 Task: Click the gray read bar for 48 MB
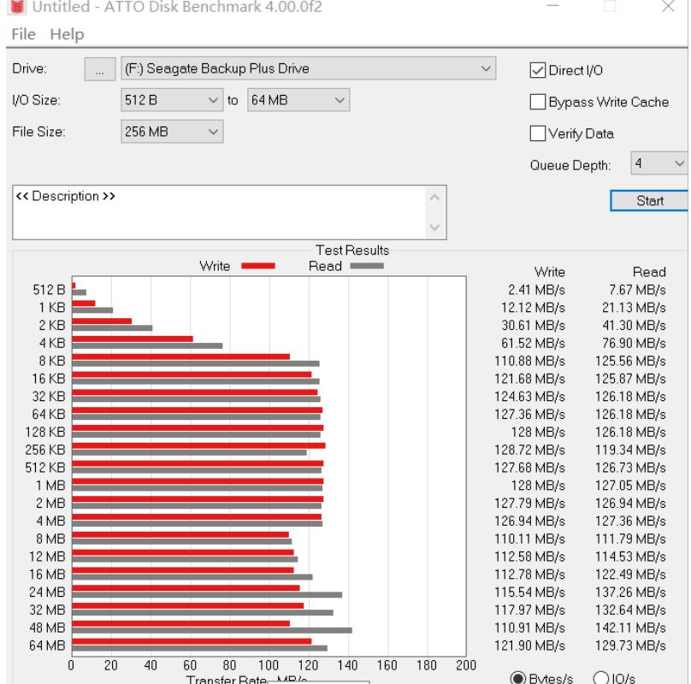[x=212, y=631]
